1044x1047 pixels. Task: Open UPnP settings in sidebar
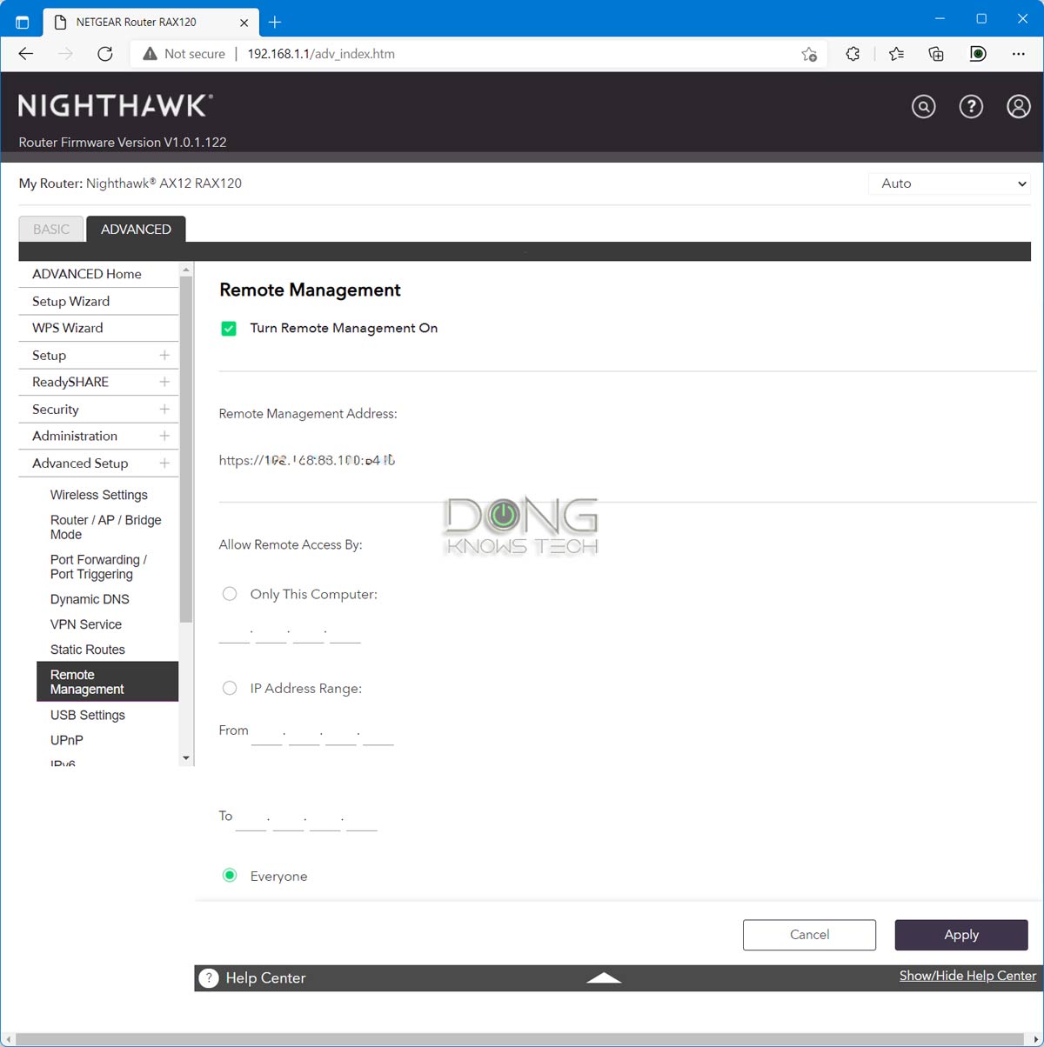click(67, 740)
